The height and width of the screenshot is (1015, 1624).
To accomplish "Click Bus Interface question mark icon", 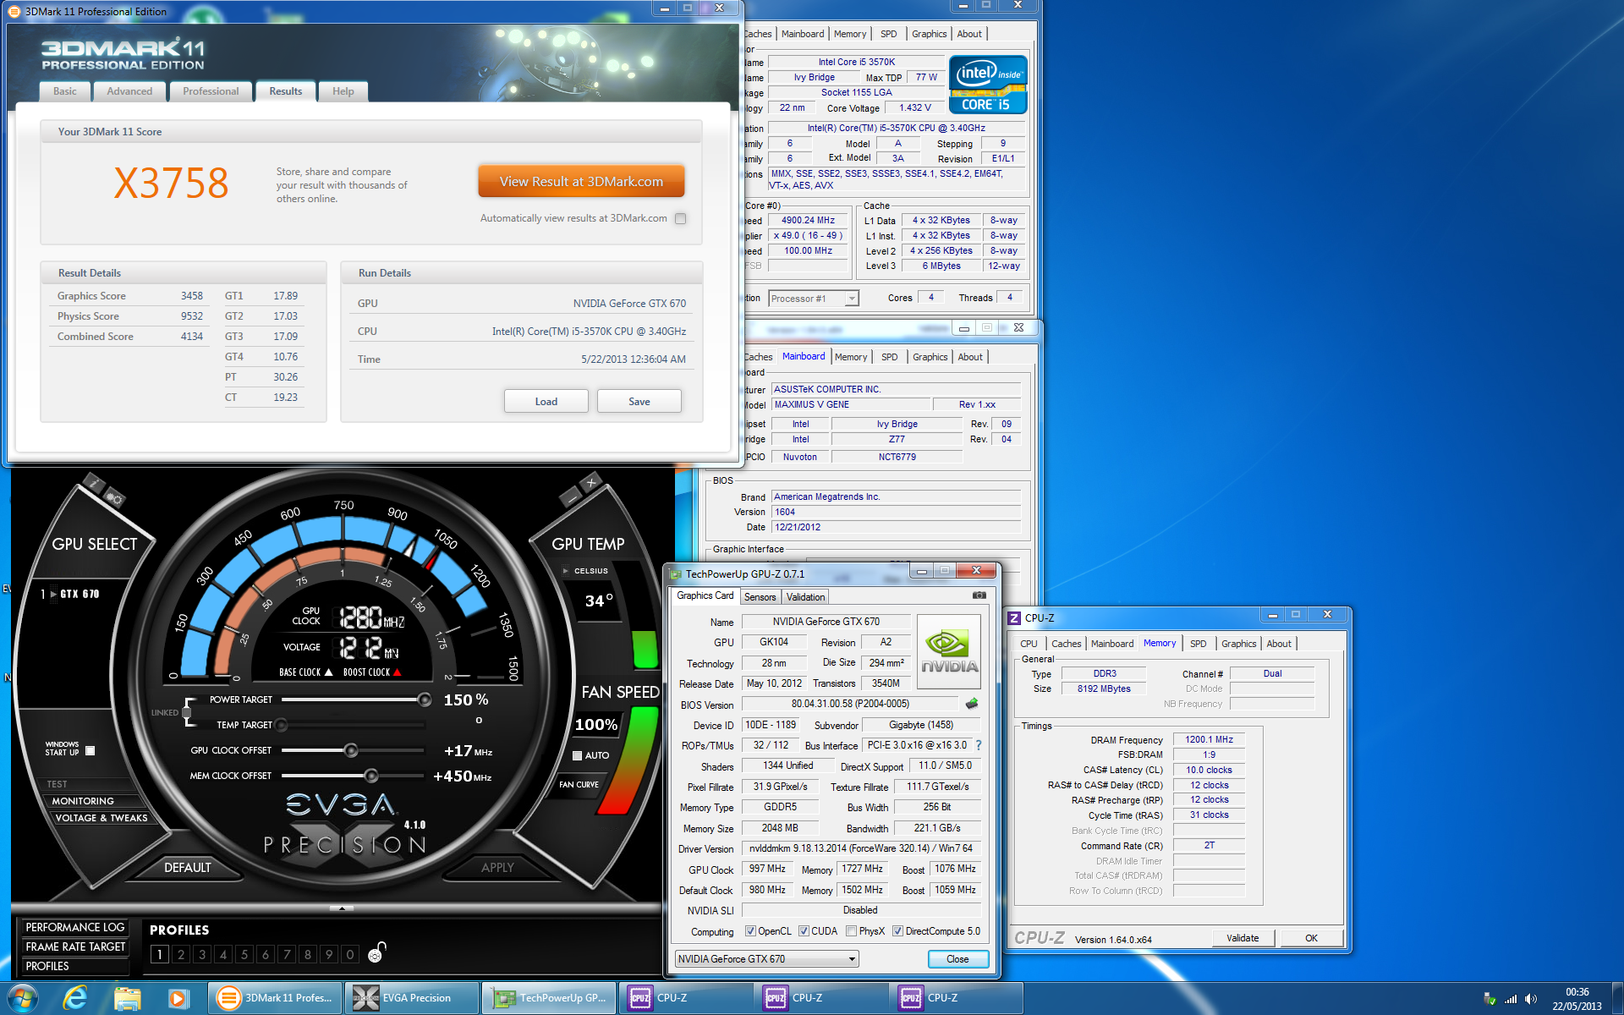I will pyautogui.click(x=979, y=745).
